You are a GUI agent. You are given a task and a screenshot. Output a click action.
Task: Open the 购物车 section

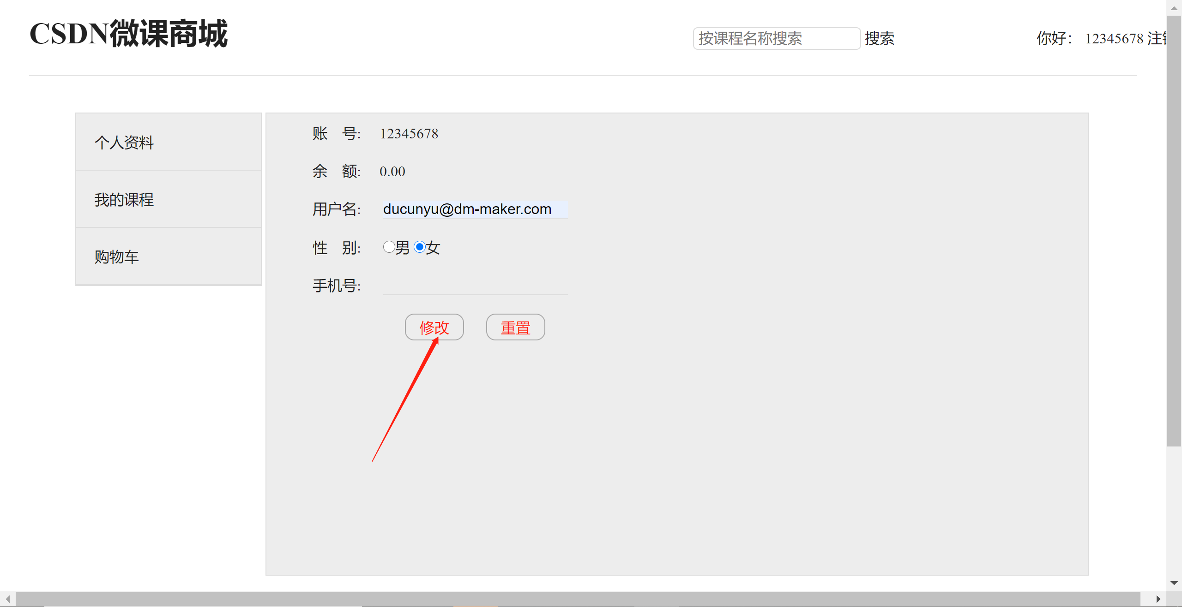[x=116, y=256]
